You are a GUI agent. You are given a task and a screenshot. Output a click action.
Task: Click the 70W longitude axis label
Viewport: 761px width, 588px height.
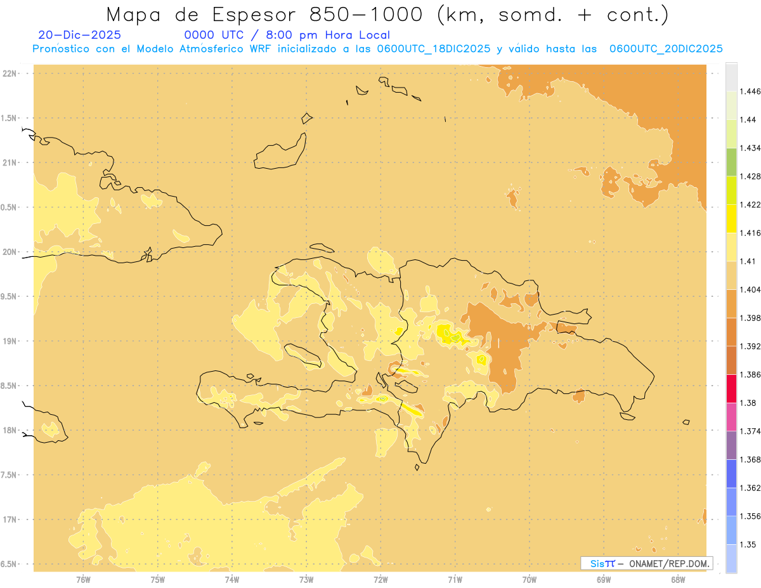530,580
